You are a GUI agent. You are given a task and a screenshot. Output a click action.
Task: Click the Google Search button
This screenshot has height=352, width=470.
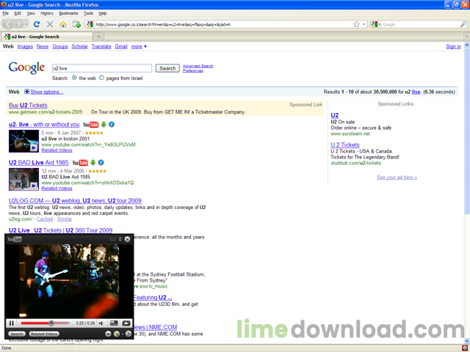tap(167, 68)
